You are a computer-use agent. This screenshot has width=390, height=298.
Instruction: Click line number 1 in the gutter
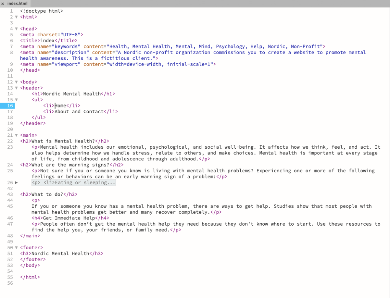(11, 11)
